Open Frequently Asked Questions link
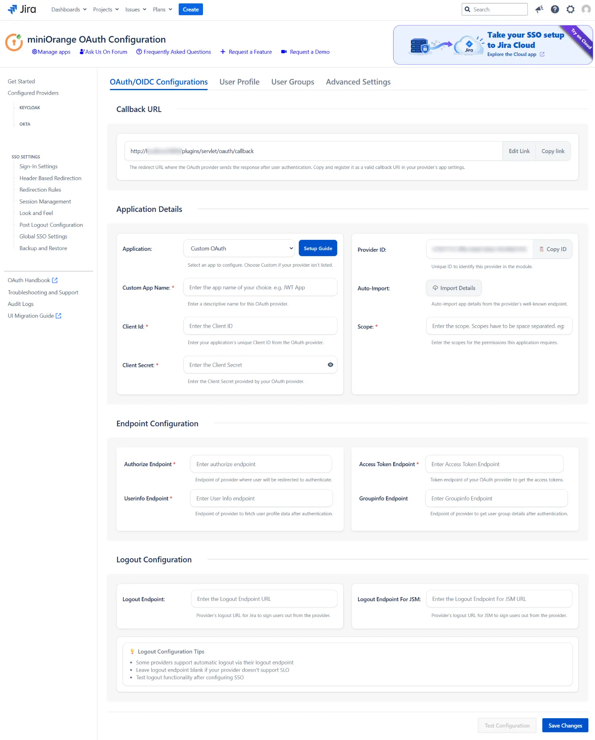 (x=174, y=52)
